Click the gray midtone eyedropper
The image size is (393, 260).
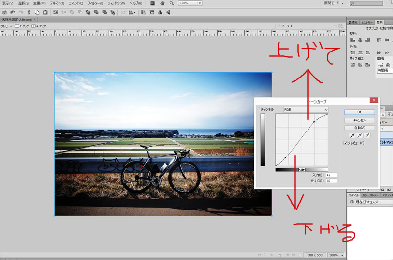[x=360, y=135]
